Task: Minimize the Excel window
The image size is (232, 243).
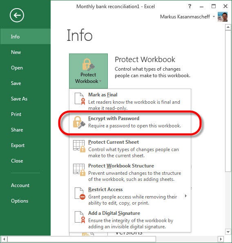Action: tap(201, 7)
